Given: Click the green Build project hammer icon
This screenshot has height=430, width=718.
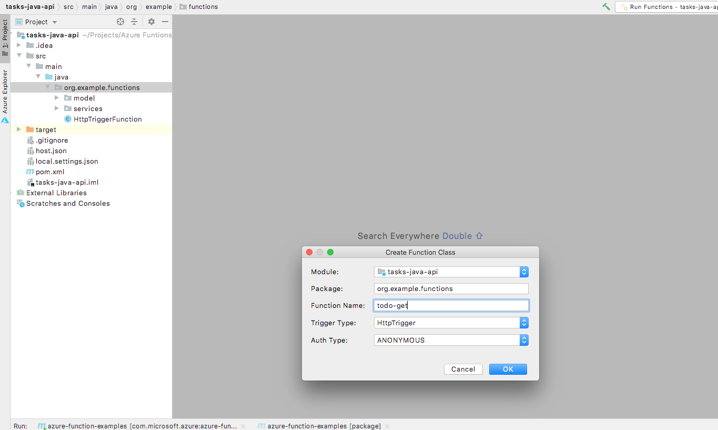Looking at the screenshot, I should click(x=605, y=7).
